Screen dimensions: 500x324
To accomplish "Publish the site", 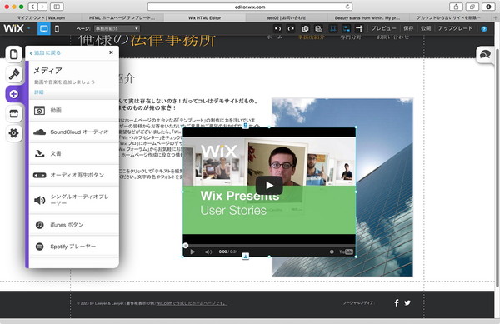I will tap(426, 28).
